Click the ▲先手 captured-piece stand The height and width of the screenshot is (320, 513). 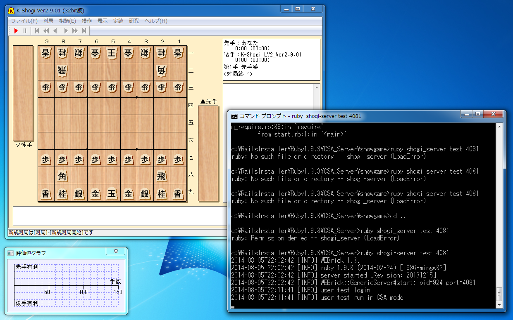coord(208,153)
